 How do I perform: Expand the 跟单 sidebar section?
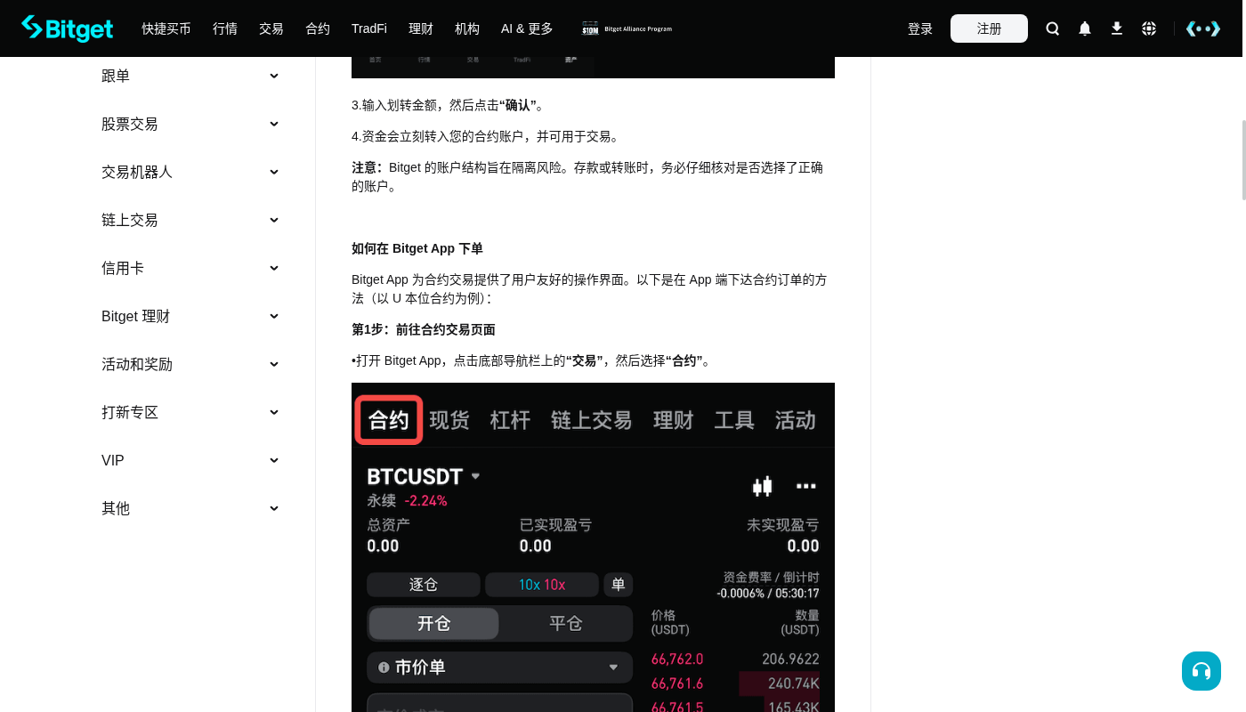click(x=190, y=77)
